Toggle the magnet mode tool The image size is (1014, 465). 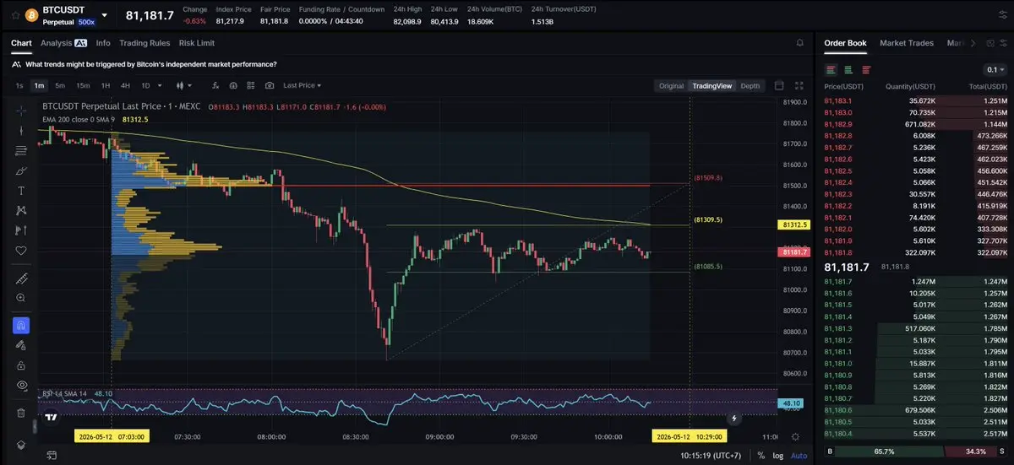tap(21, 325)
